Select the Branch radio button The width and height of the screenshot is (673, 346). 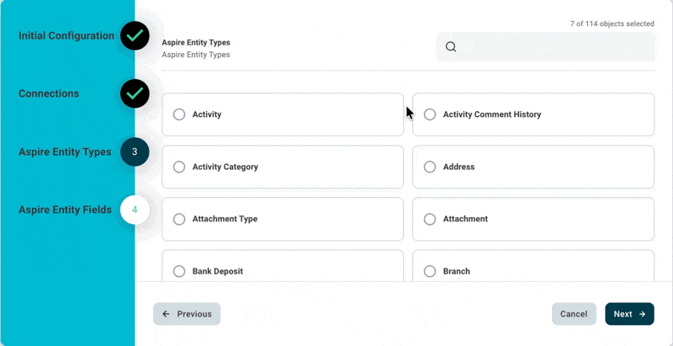(x=430, y=271)
